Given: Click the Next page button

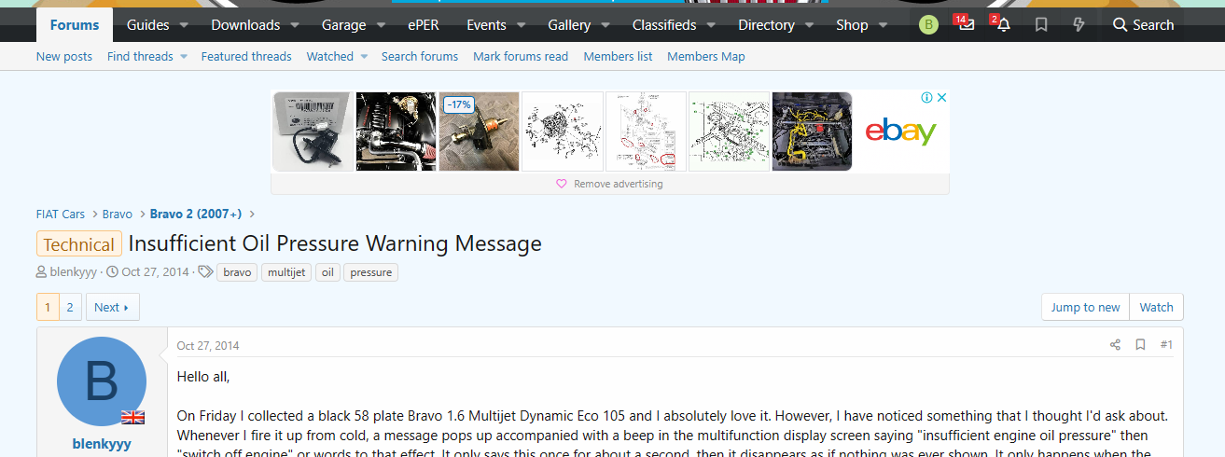Looking at the screenshot, I should point(111,307).
